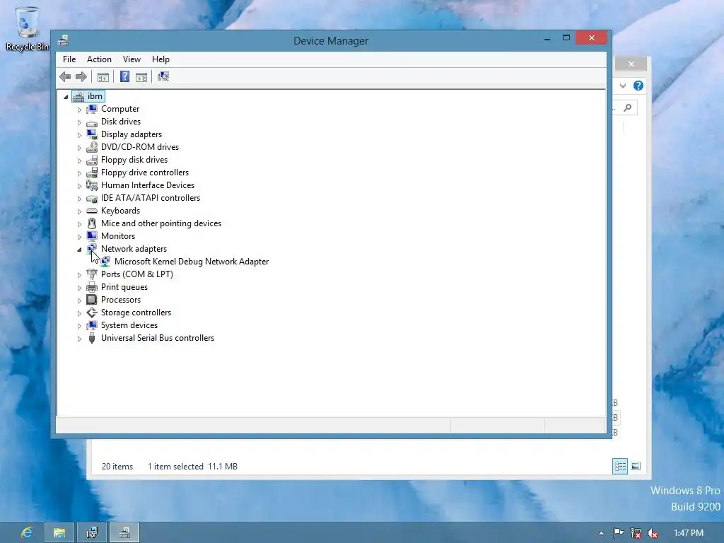Open the Device Manager title bar system icon
This screenshot has width=724, height=543.
63,40
